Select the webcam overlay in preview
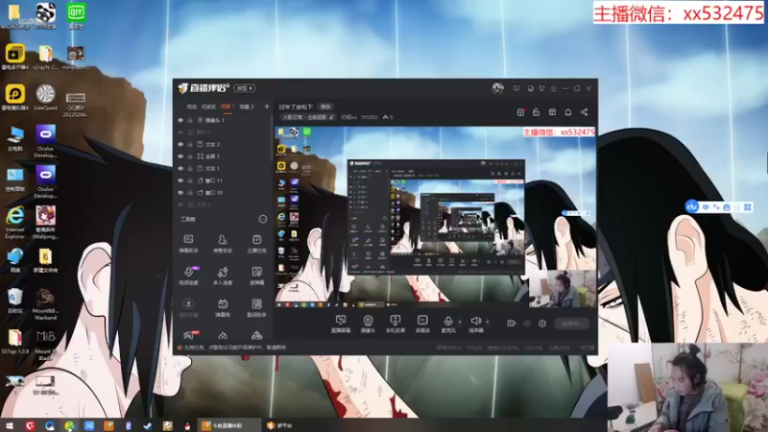Screen dimensions: 768x432 point(562,289)
